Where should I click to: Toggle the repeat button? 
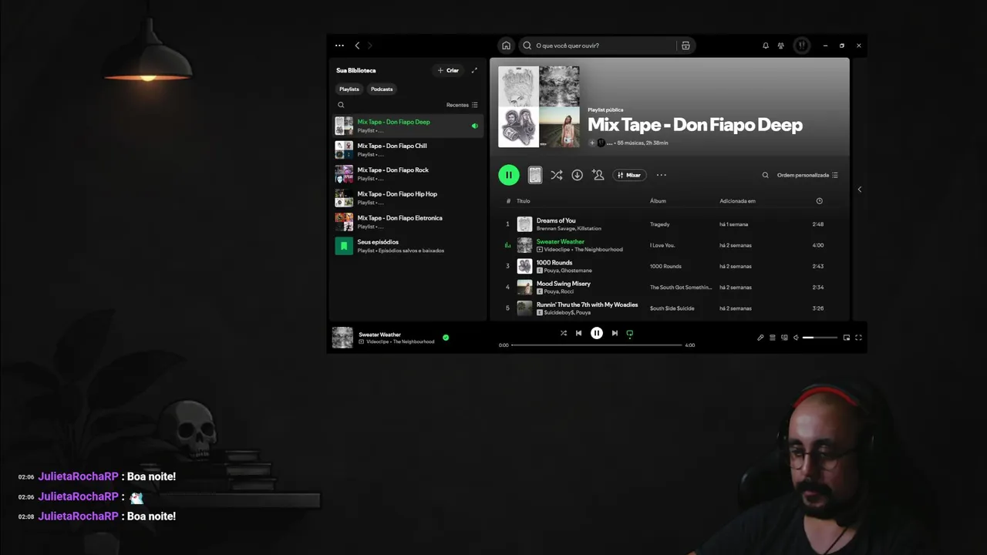630,333
